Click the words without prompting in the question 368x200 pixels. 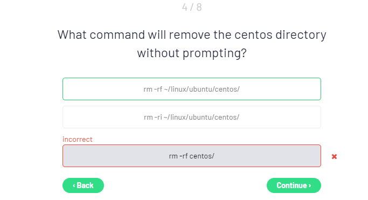pos(192,53)
